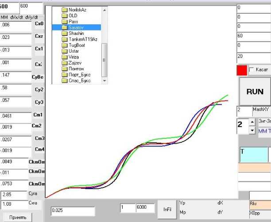Click the folder list scrollbar thumb

(x=105, y=60)
